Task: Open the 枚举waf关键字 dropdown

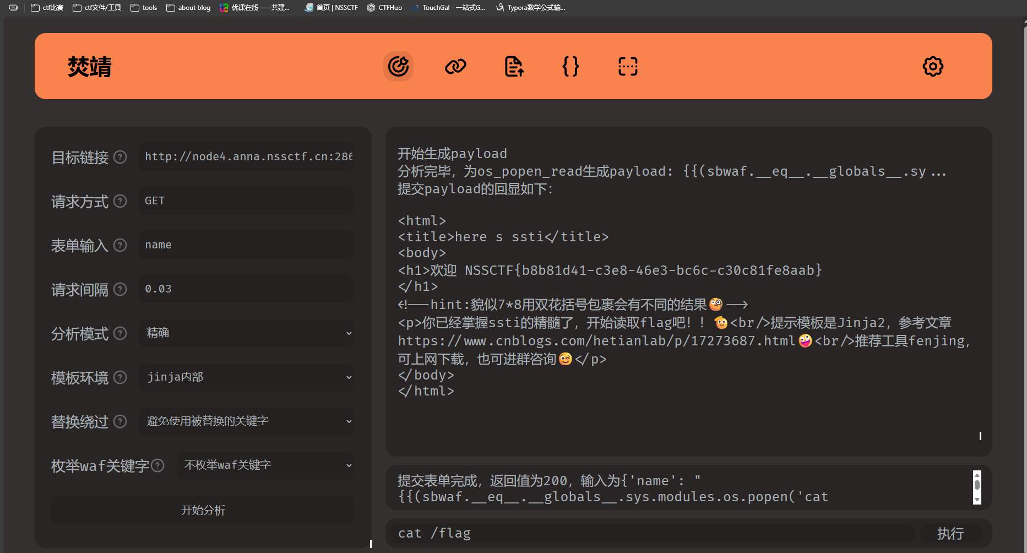Action: click(x=265, y=465)
